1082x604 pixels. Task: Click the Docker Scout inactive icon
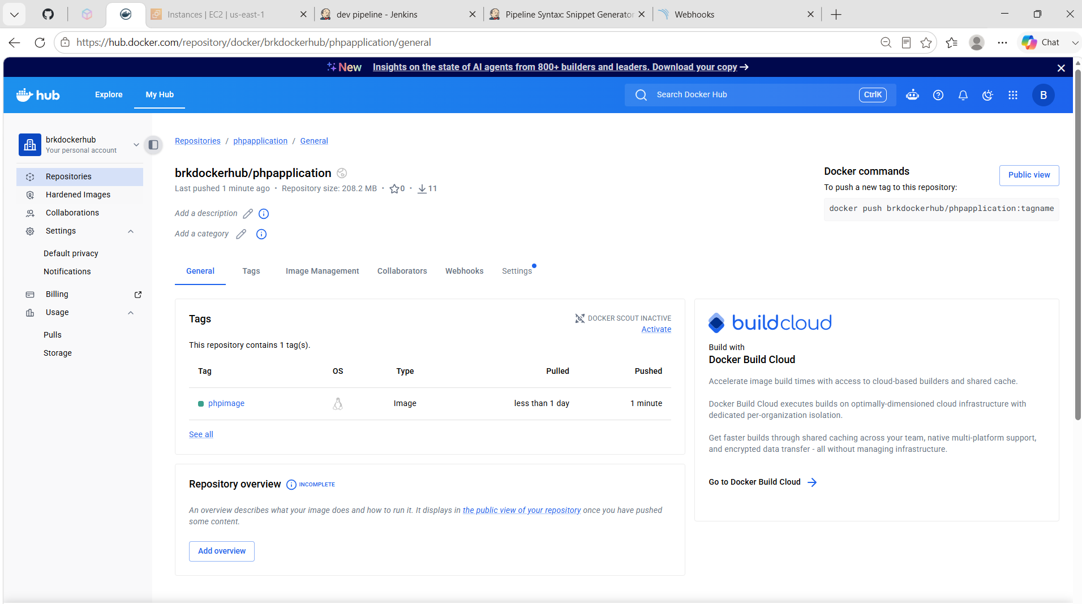(580, 318)
